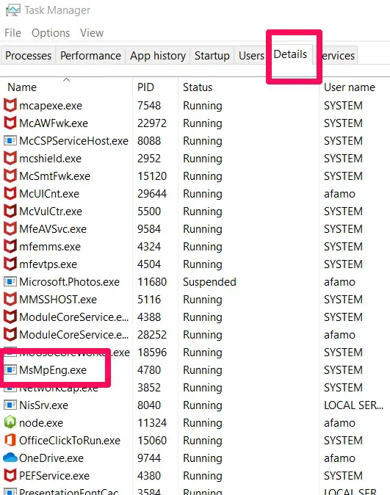390x495 pixels.
Task: Click the shield icon for mcshield.exe
Action: click(x=10, y=158)
